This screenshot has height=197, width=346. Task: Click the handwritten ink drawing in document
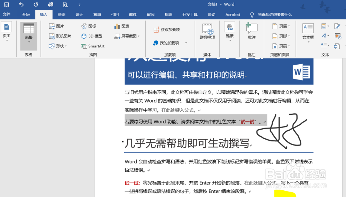point(282,131)
